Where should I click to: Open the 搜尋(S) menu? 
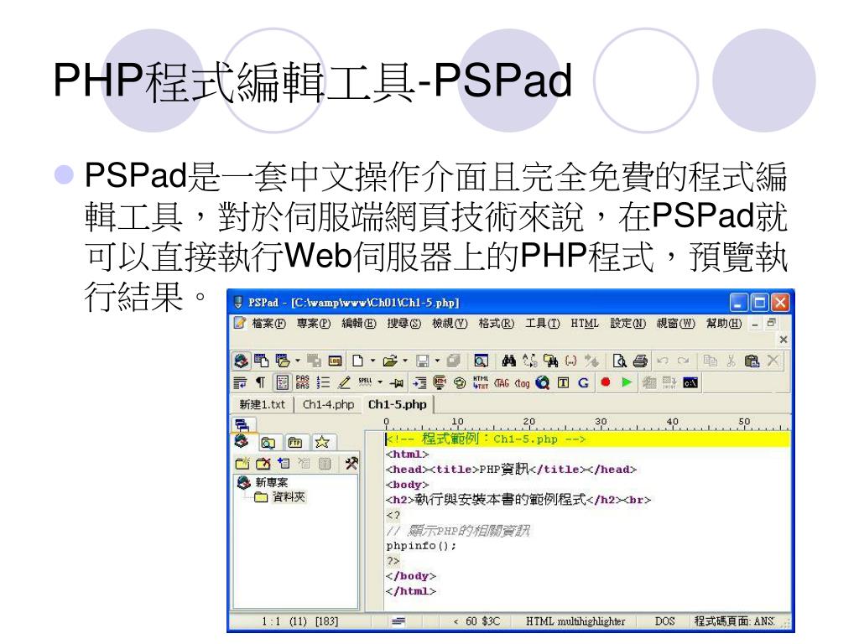404,324
